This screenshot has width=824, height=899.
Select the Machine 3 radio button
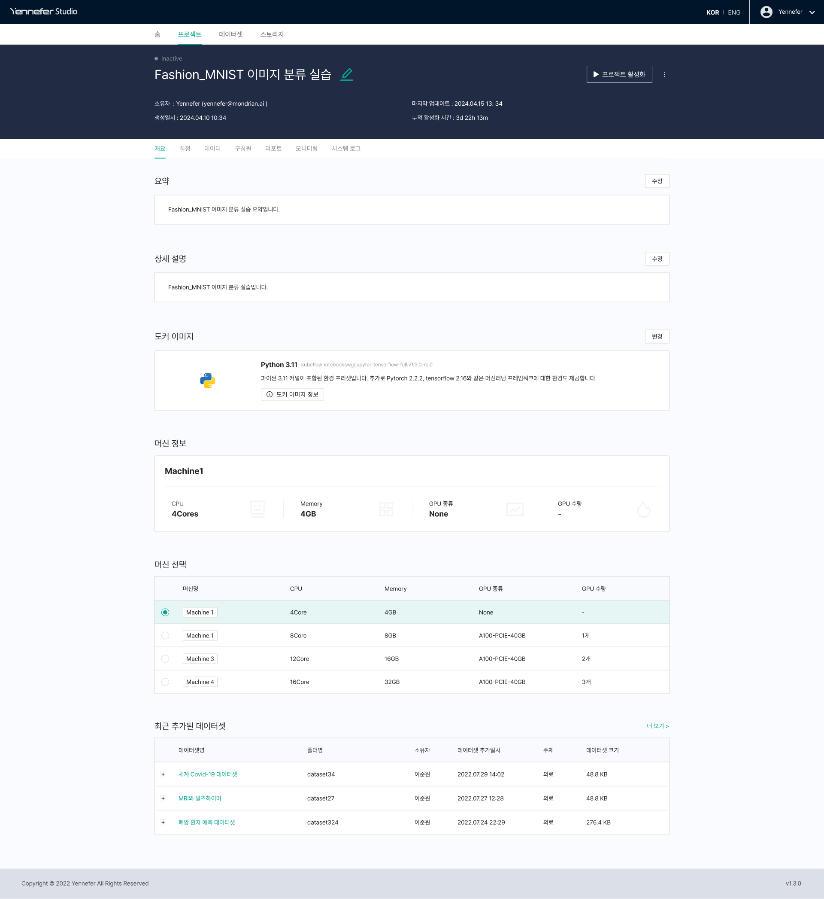pos(165,658)
